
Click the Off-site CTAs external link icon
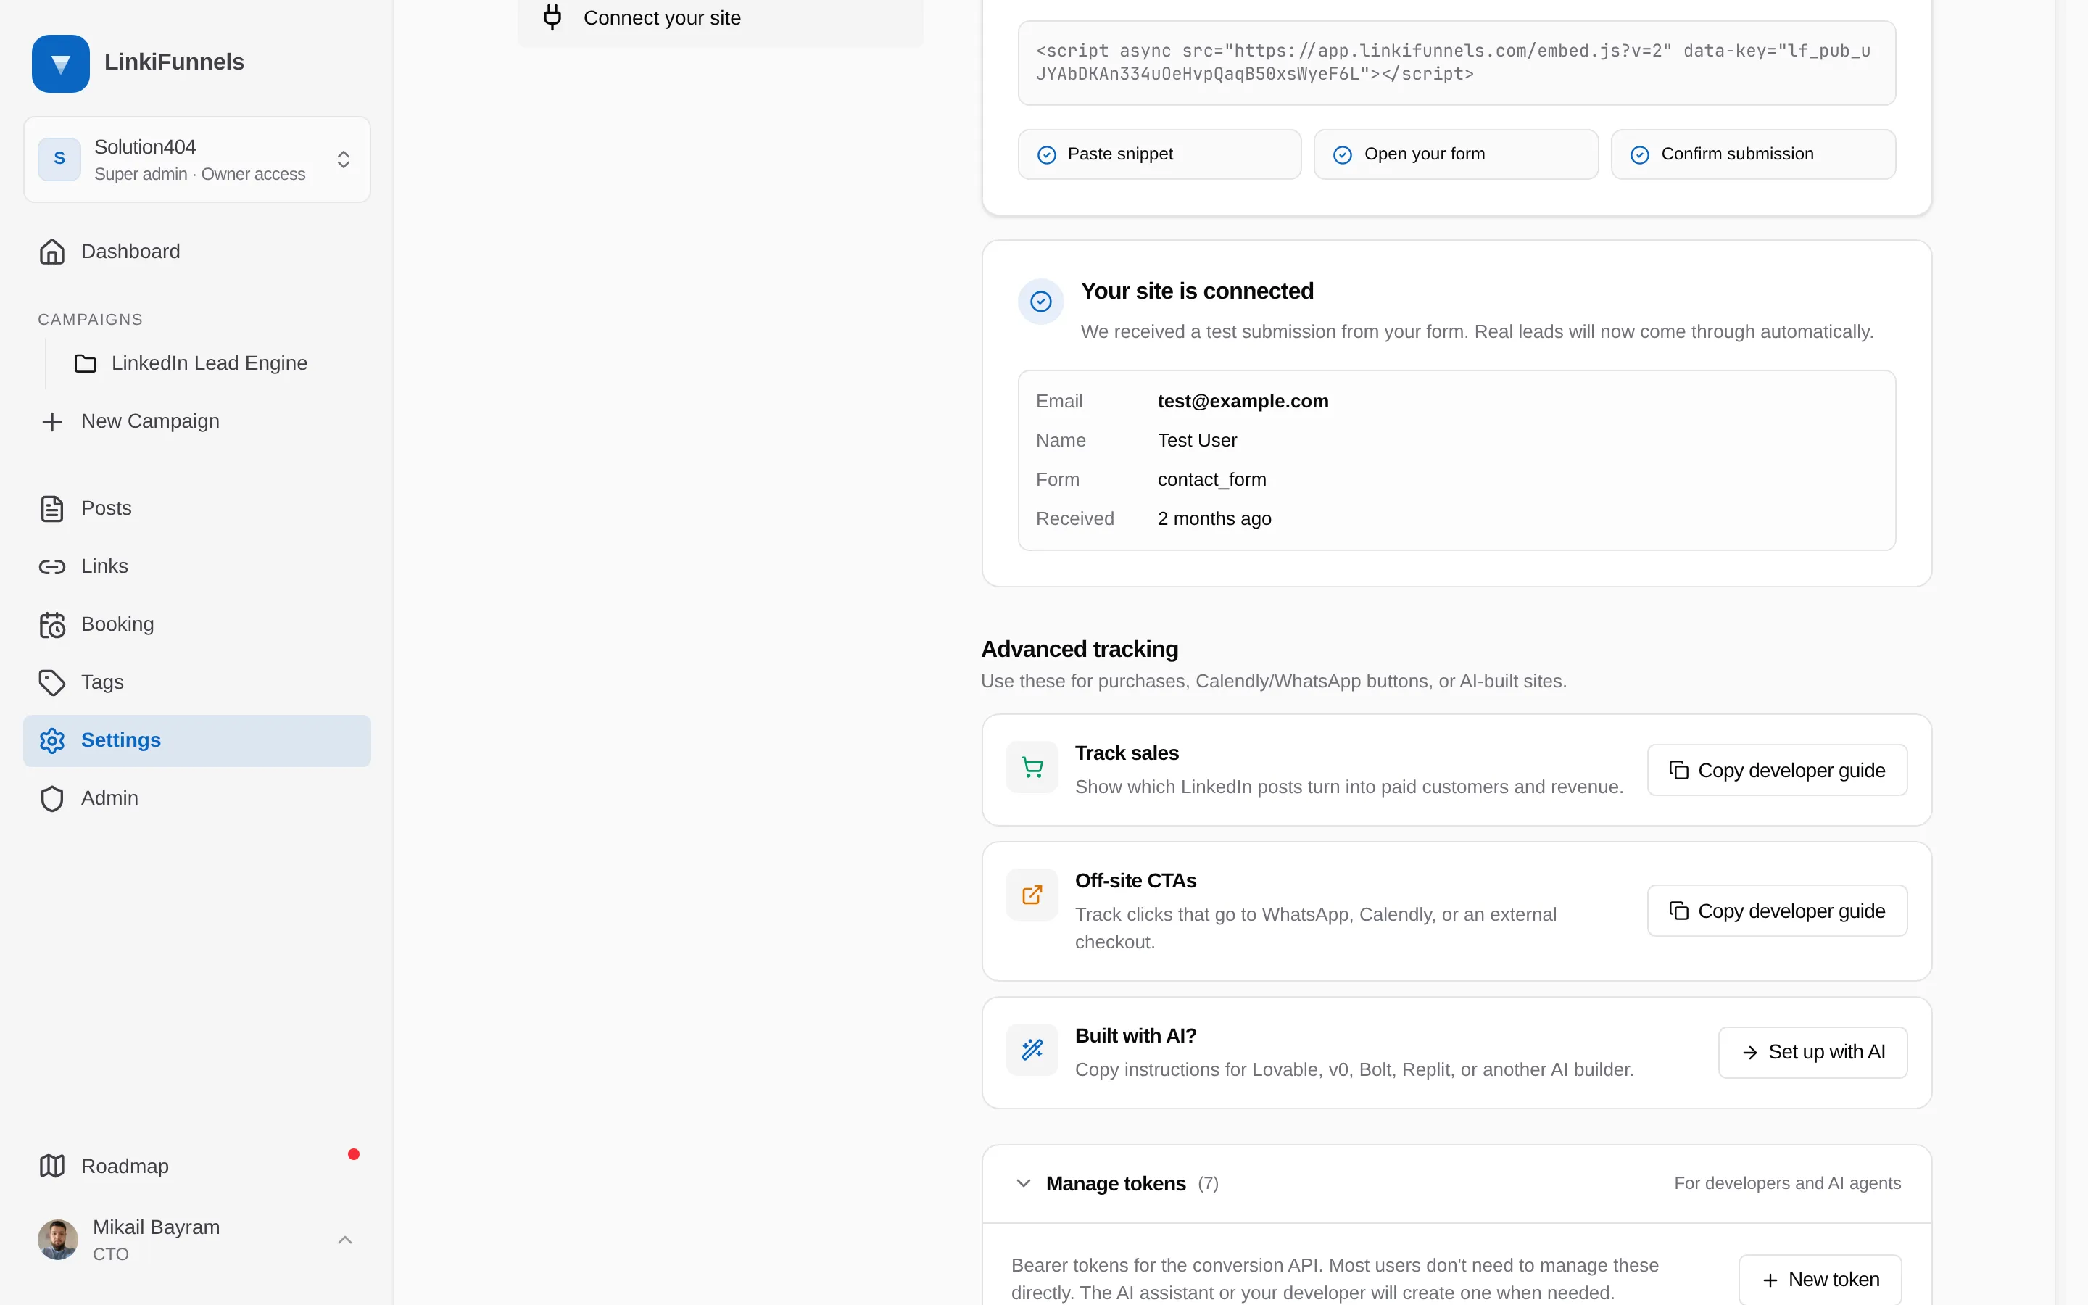tap(1032, 895)
